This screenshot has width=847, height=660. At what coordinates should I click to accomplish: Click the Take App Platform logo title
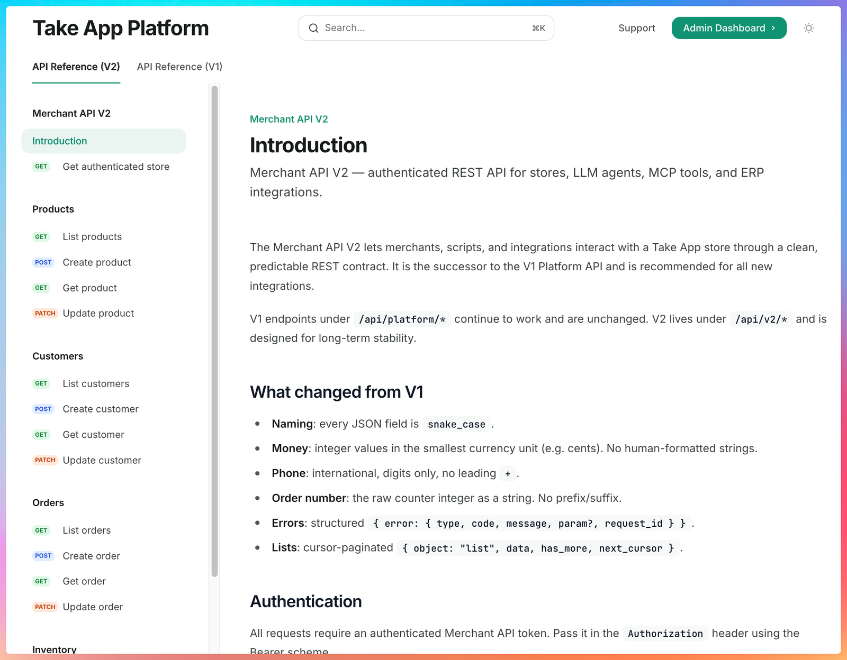click(121, 28)
